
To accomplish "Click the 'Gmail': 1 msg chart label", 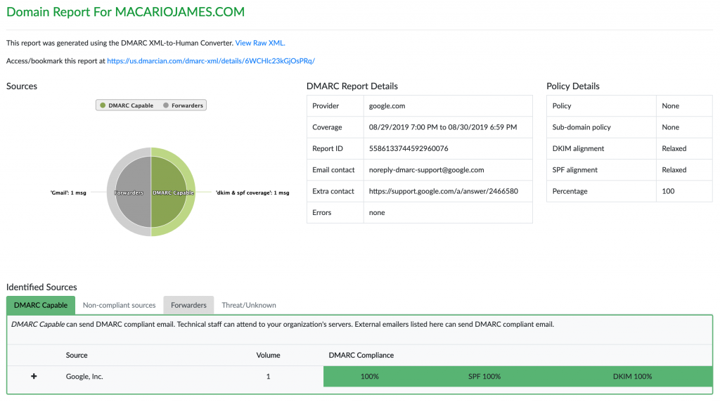I will tap(67, 193).
